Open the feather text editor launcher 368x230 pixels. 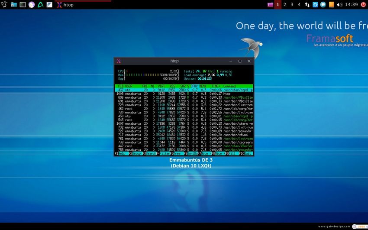(49, 4)
